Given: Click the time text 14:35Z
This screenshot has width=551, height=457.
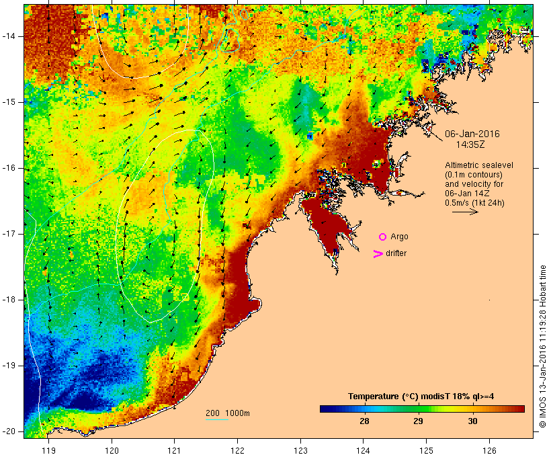Looking at the screenshot, I should tap(470, 144).
